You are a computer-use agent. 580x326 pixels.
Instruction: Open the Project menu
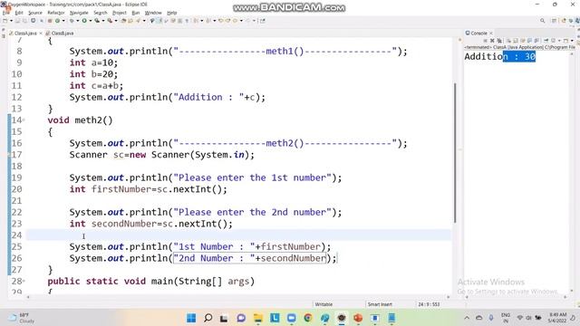pyautogui.click(x=120, y=13)
